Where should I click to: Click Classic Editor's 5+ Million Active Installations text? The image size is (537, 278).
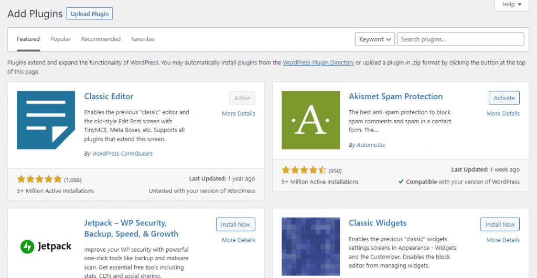pos(56,191)
